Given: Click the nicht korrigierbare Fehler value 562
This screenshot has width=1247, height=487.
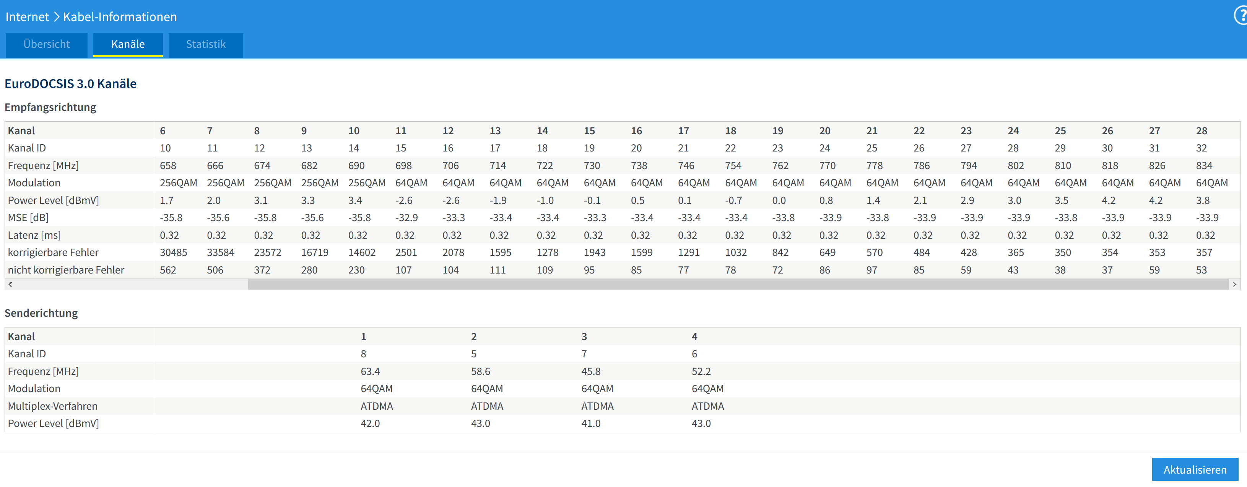Looking at the screenshot, I should (x=168, y=270).
